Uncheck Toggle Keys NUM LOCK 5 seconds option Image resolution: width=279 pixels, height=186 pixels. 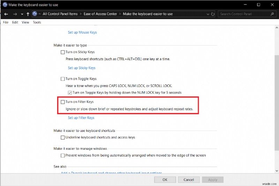click(x=70, y=93)
